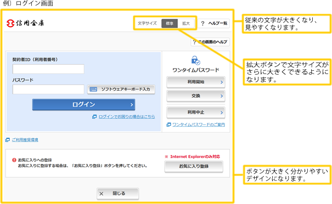Click the question mark icon beside ヘルプ一覧
This screenshot has height=204, width=332.
point(202,24)
